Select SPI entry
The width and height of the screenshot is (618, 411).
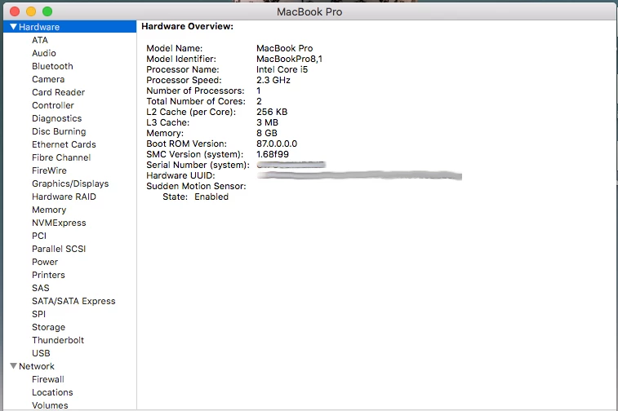[38, 314]
